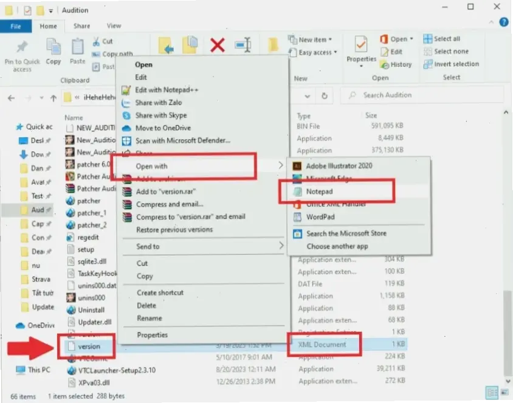Click the Search Audition field

point(422,95)
